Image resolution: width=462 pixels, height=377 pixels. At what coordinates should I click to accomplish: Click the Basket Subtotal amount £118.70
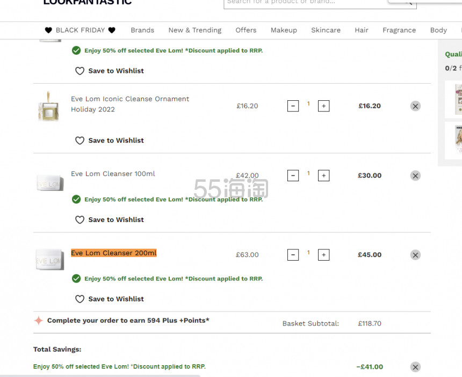click(x=370, y=323)
